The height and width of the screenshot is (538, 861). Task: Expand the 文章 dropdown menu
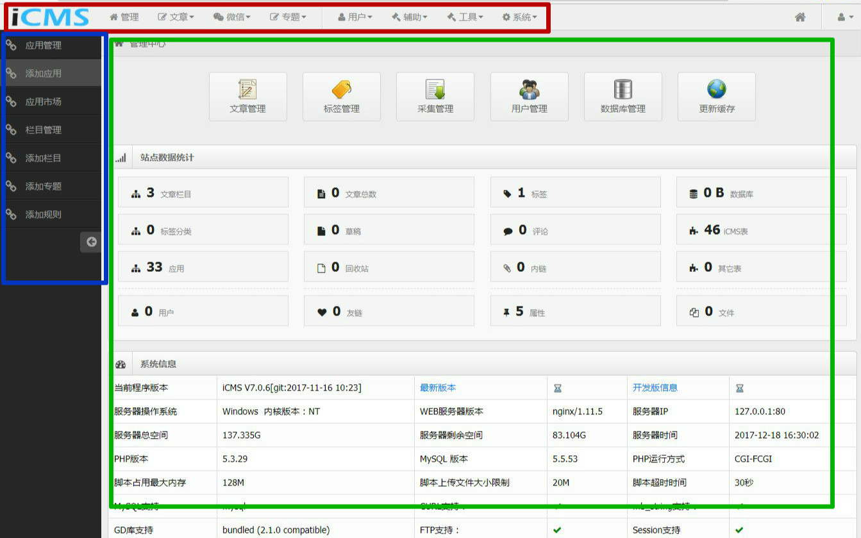[x=176, y=17]
